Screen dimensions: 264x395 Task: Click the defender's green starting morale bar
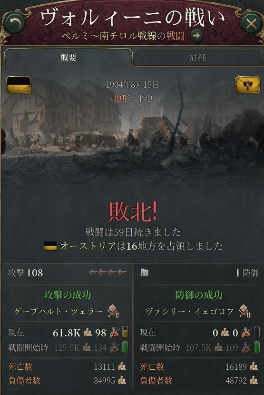tap(256, 347)
